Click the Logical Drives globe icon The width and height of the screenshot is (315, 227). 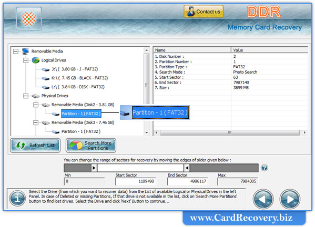click(36, 60)
